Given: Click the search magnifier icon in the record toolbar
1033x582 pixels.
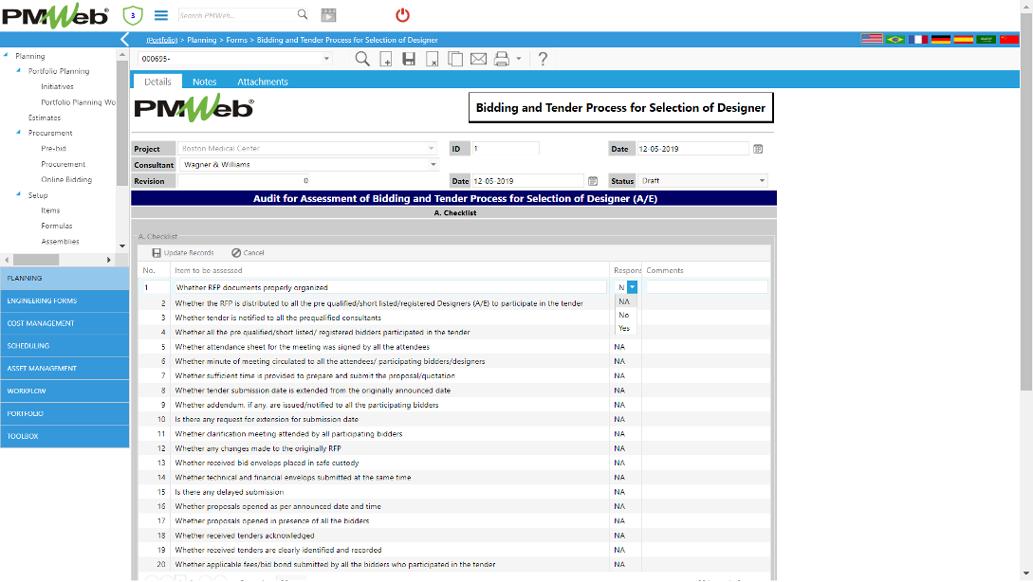Looking at the screenshot, I should coord(362,59).
